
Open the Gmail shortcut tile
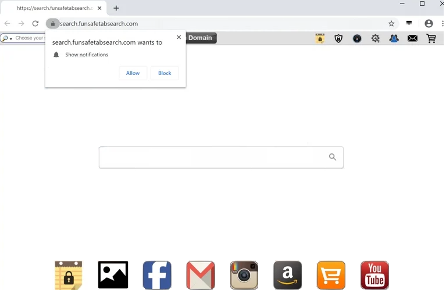[201, 275]
